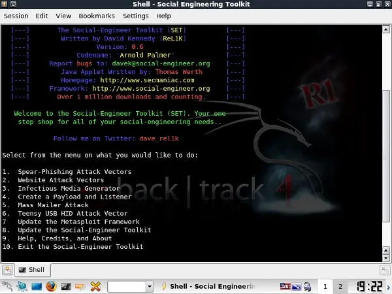Click the 19:22 clock on the panel

pyautogui.click(x=370, y=287)
